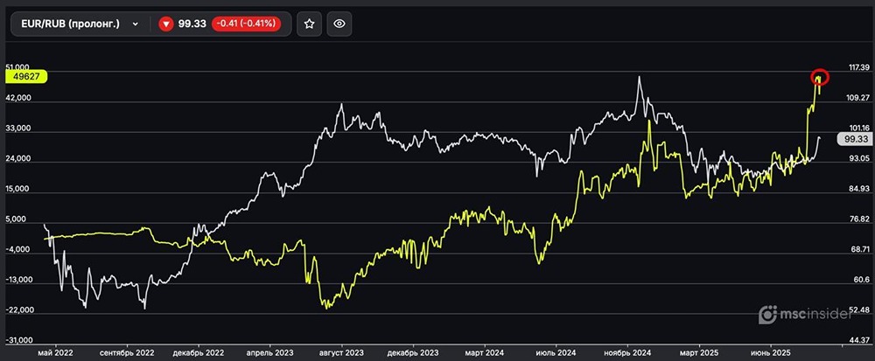This screenshot has width=875, height=361.
Task: Click the май 2022 date label
Action: 54,352
